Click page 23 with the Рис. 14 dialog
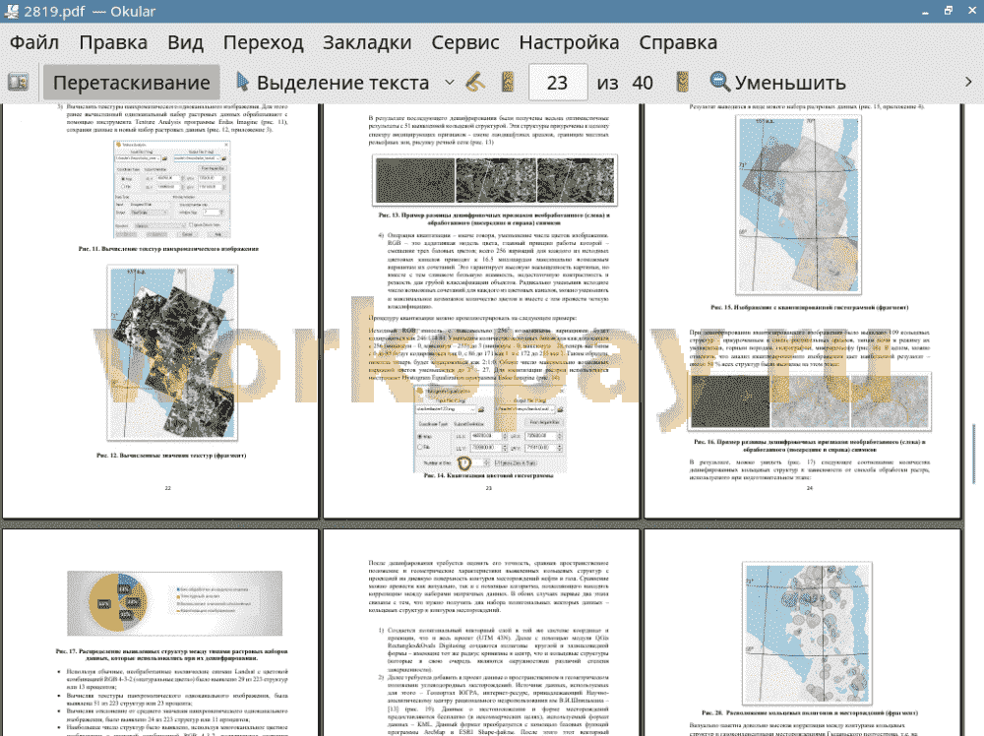 pos(481,311)
